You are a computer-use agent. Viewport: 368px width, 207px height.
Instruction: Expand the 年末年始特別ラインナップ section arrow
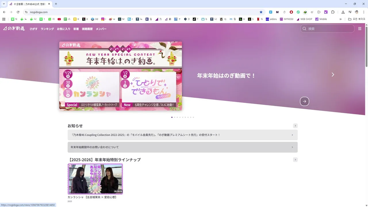[x=295, y=160]
